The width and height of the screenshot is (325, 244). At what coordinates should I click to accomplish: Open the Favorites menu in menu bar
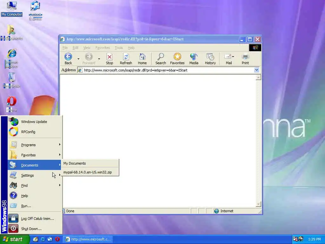pyautogui.click(x=103, y=48)
